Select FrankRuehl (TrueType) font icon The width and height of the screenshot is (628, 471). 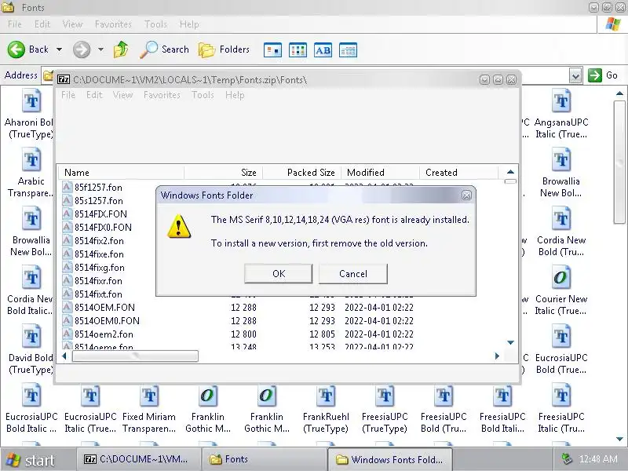tap(326, 396)
